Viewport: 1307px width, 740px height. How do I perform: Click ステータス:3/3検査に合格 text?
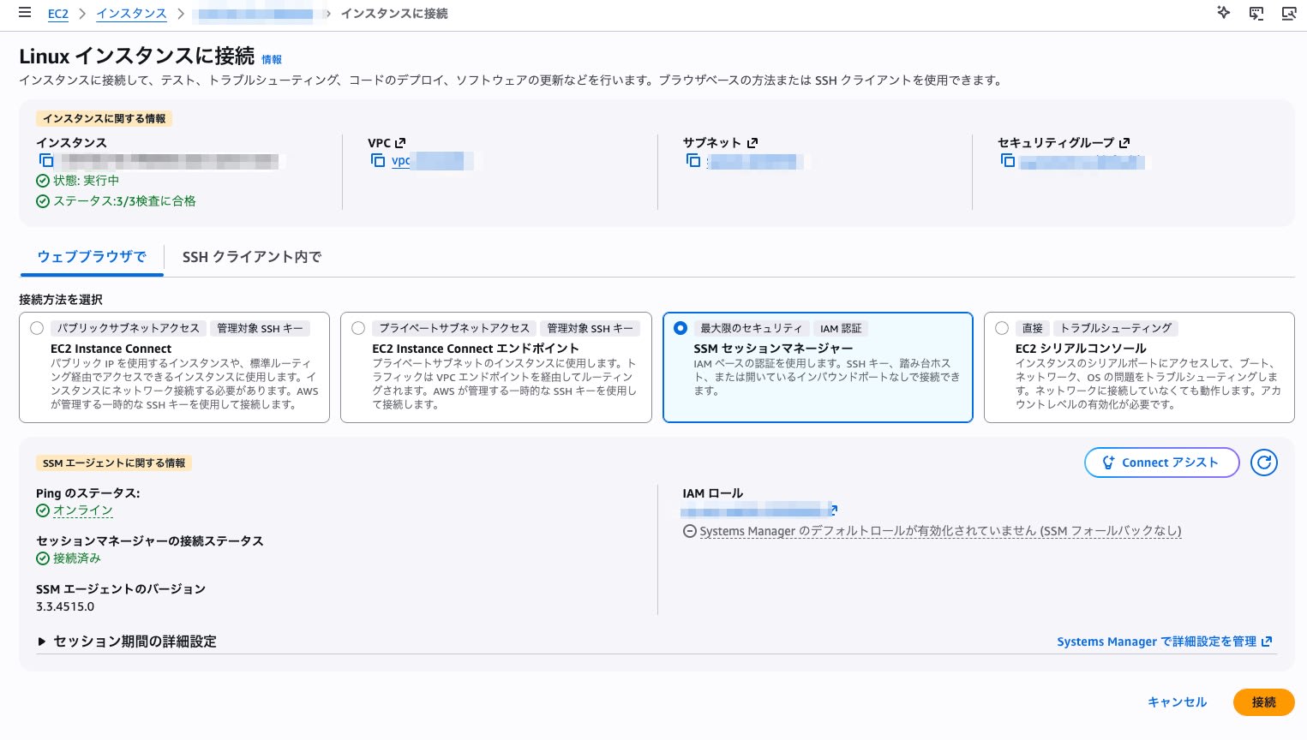coord(124,201)
